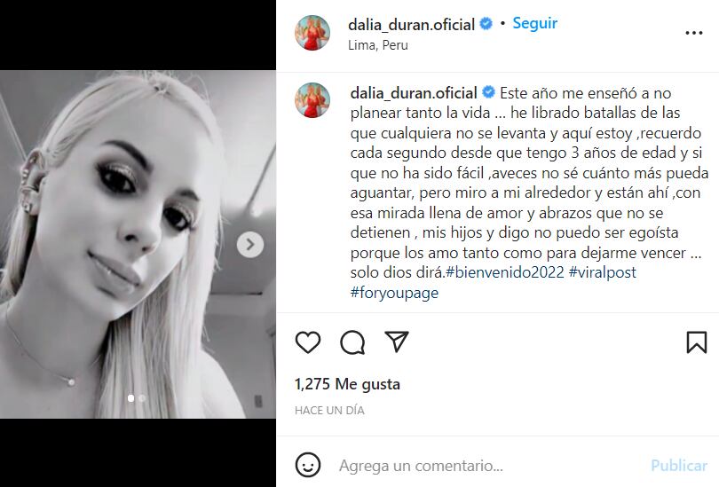Open the three-dot more options menu

pos(694,33)
